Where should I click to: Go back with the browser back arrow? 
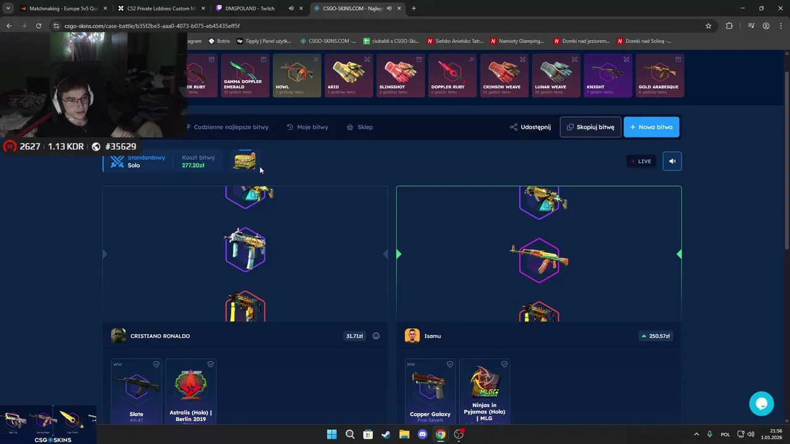coord(9,26)
